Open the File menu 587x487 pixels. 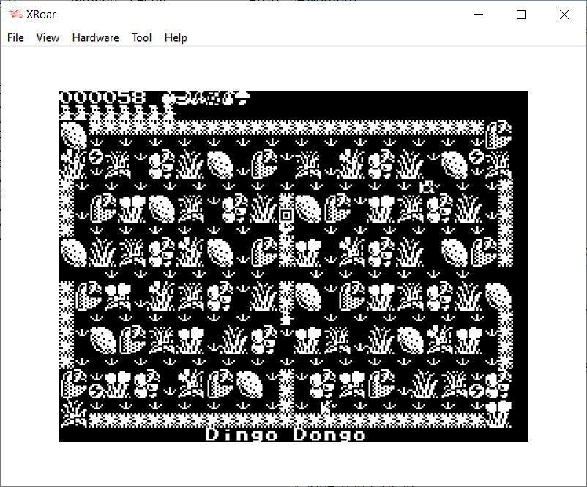15,37
